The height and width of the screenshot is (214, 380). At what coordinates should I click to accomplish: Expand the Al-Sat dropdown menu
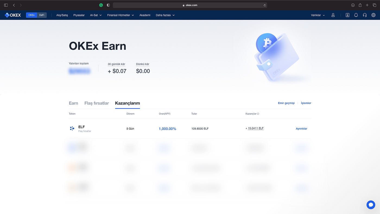click(96, 15)
